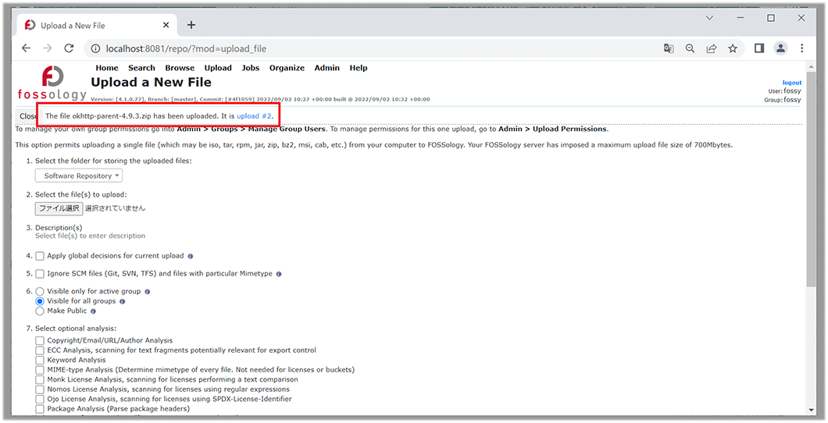Screen dimensions: 828x423
Task: Follow the upload #2 link
Action: 254,116
